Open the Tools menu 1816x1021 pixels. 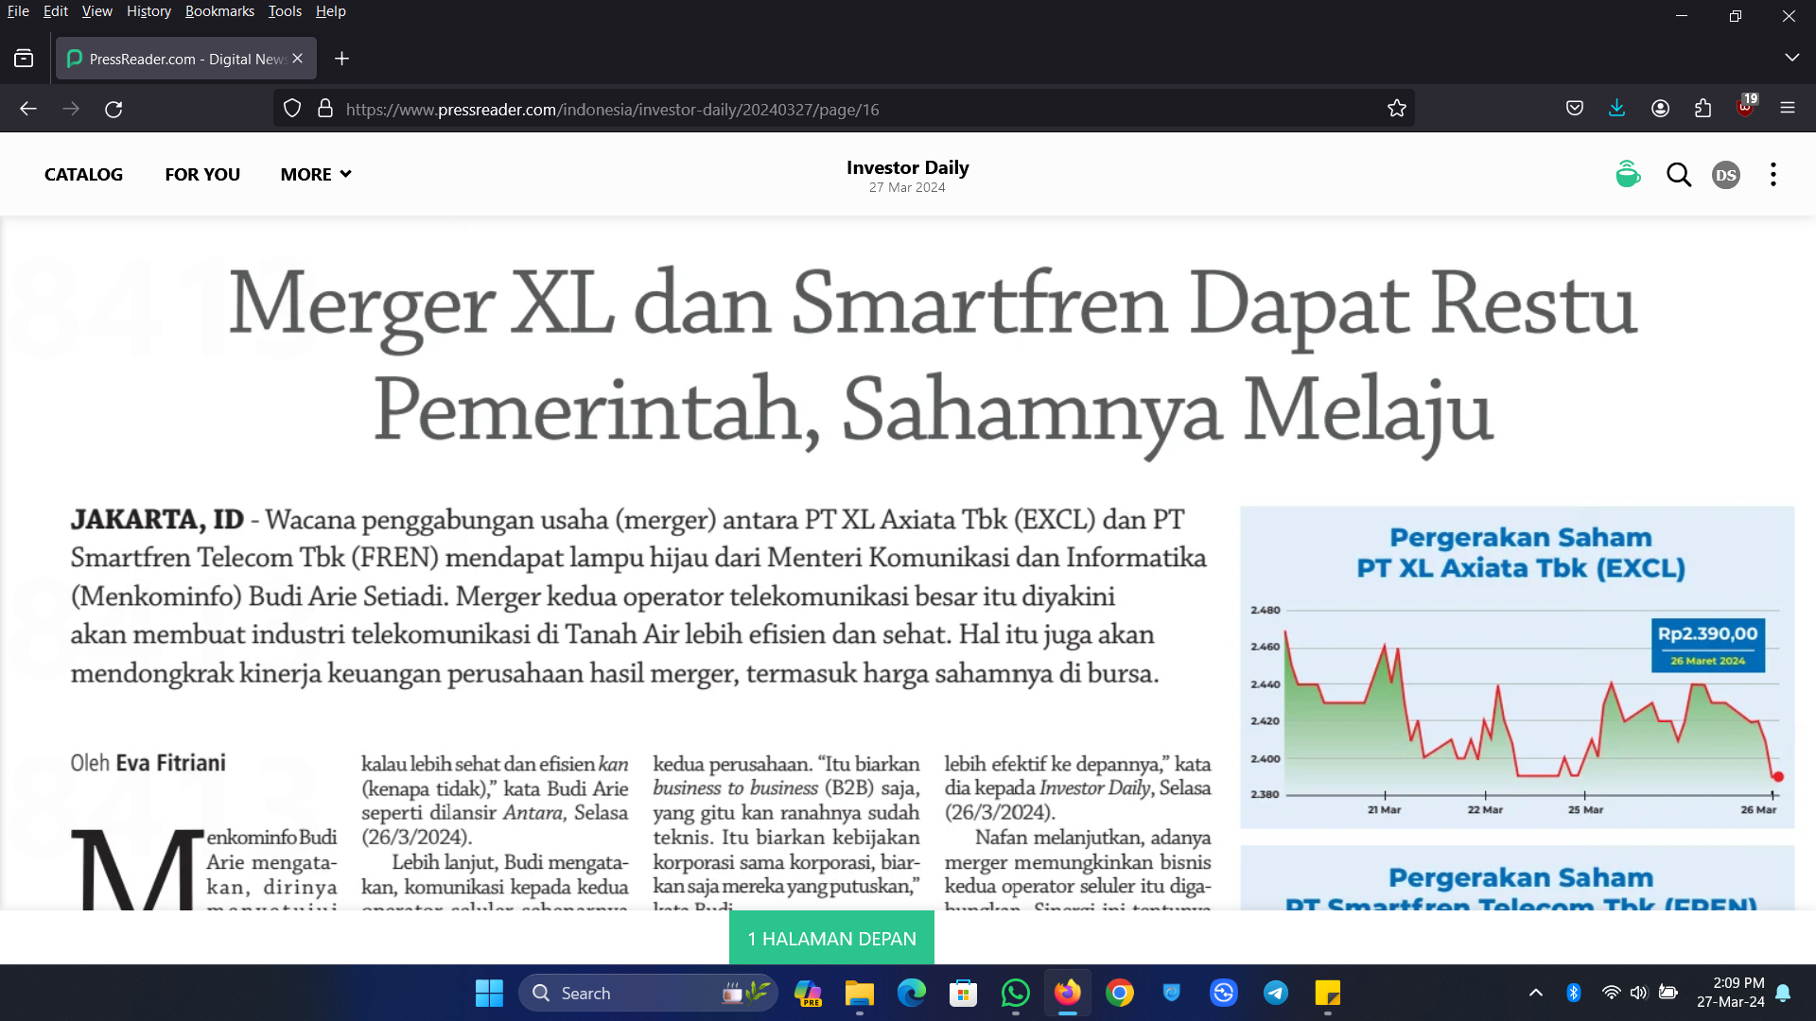[x=285, y=11]
